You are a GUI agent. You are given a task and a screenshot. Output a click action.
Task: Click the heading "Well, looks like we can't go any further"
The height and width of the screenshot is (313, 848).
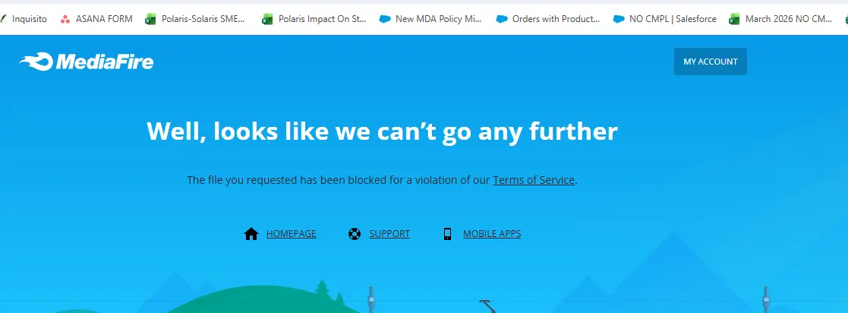pos(382,131)
